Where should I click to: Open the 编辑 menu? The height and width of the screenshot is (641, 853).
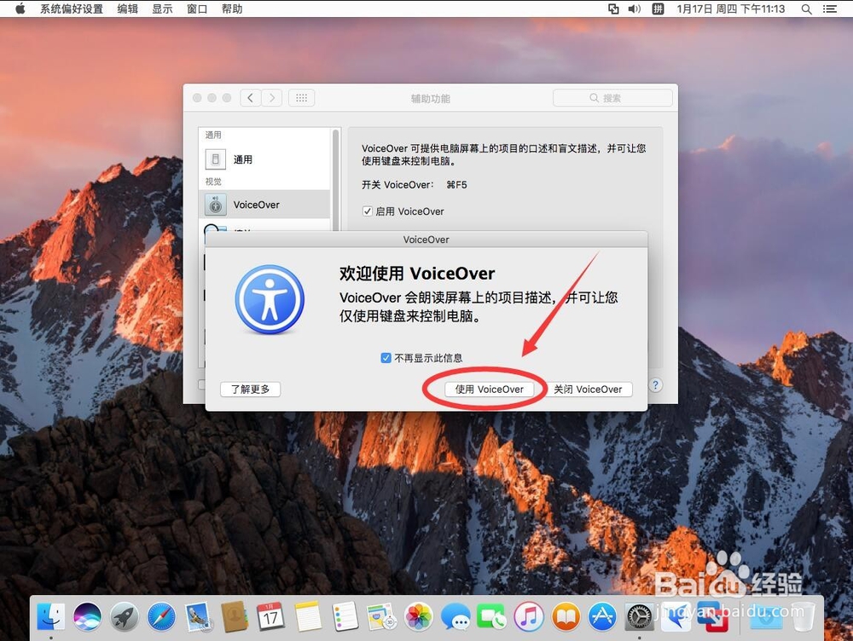pos(128,9)
